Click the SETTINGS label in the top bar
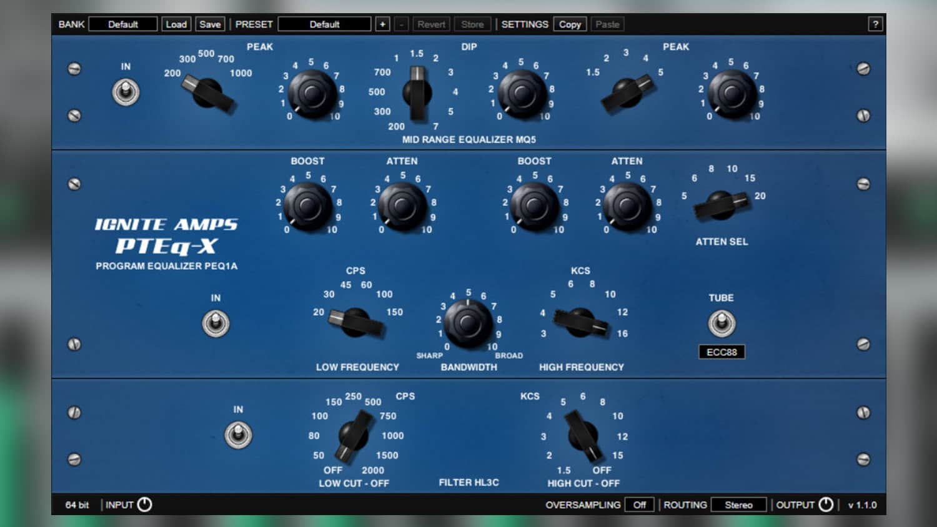The height and width of the screenshot is (527, 937). [x=525, y=24]
